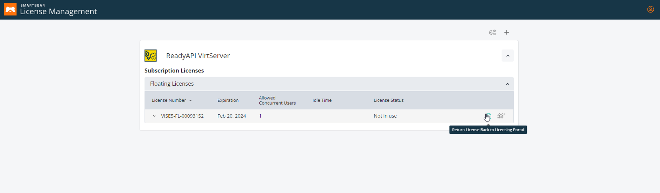Viewport: 660px width, 193px height.
Task: Click the ReadyAPI VirtServer product icon
Action: click(150, 56)
